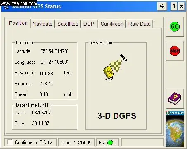This screenshot has height=149, width=187.
Task: Click the status bar time 23:14:05
Action: click(x=83, y=143)
